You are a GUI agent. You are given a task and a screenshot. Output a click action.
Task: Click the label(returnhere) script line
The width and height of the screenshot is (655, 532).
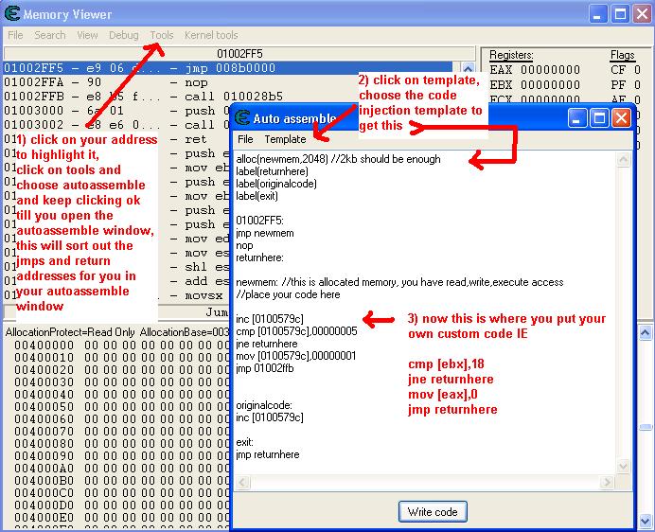click(x=272, y=171)
